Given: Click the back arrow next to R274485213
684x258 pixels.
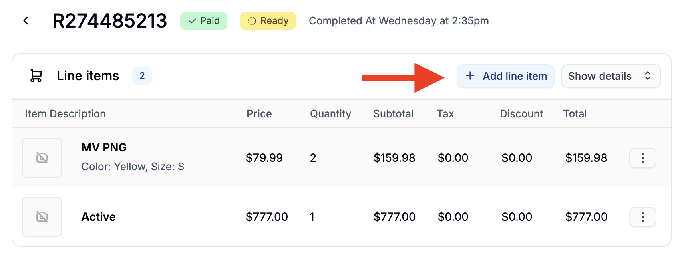Looking at the screenshot, I should (x=26, y=20).
